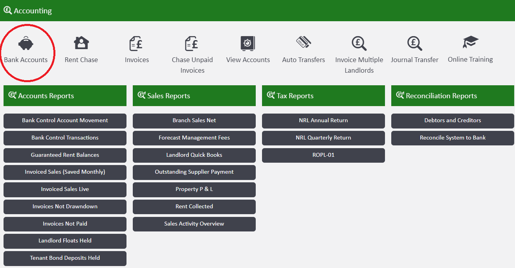The image size is (515, 268).
Task: Open the Invoices document icon
Action: tap(136, 43)
